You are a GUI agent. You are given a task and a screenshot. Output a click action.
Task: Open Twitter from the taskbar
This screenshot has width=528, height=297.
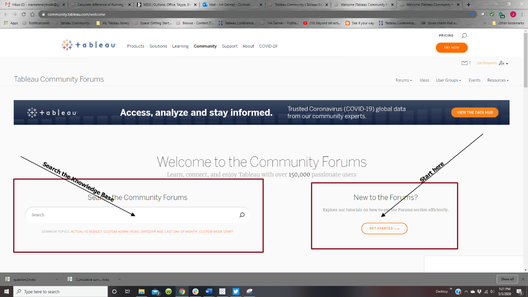(236, 291)
